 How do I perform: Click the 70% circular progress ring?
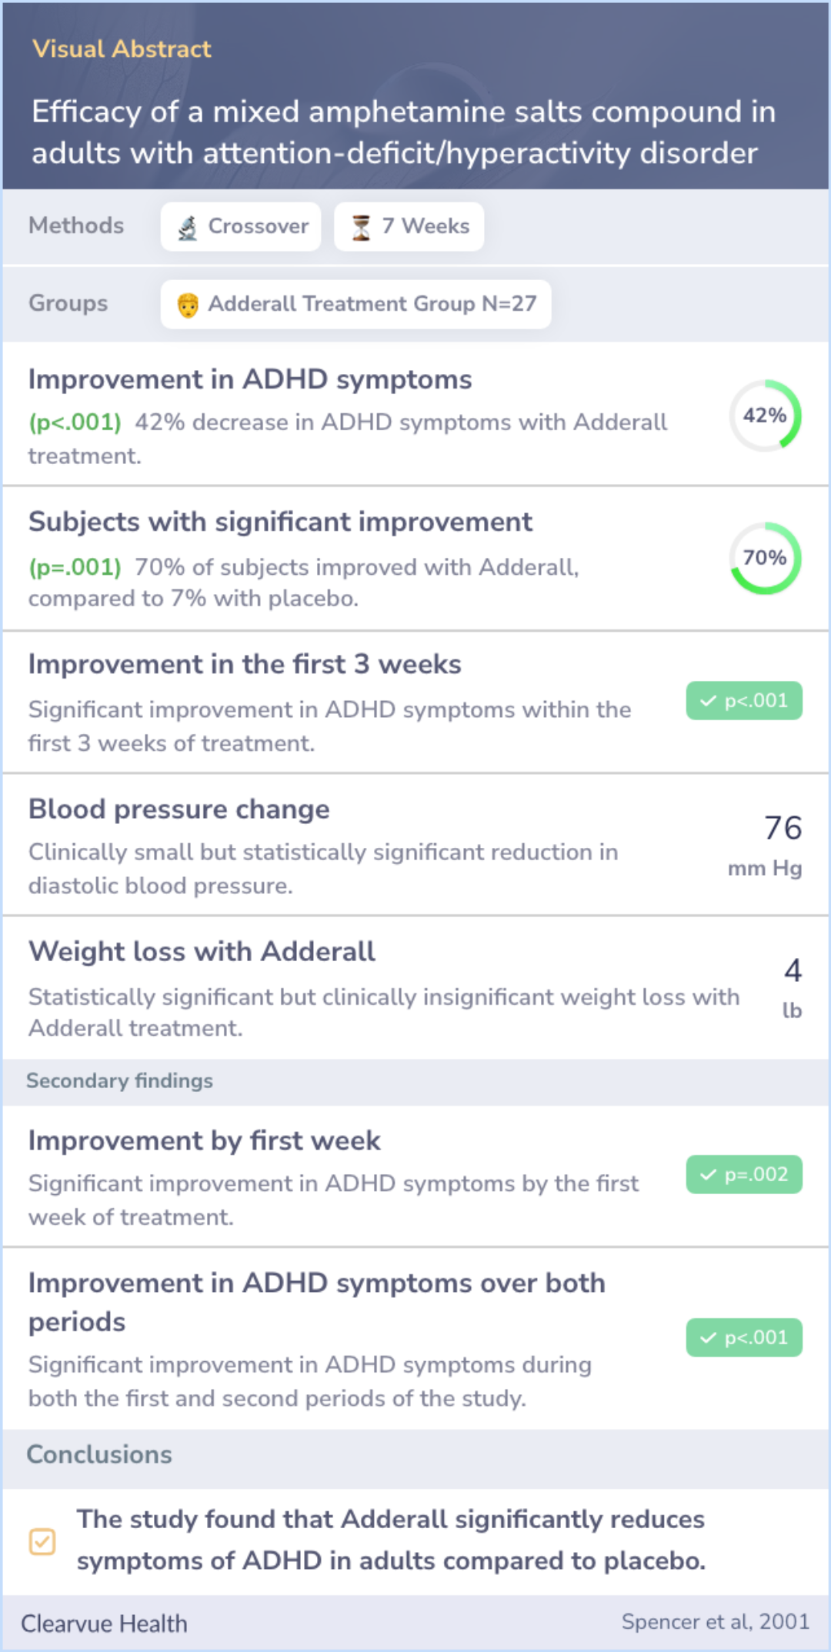coord(766,558)
